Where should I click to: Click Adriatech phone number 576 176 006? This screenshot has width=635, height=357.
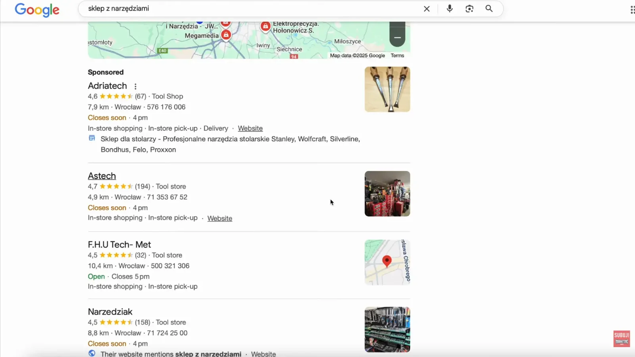click(166, 107)
